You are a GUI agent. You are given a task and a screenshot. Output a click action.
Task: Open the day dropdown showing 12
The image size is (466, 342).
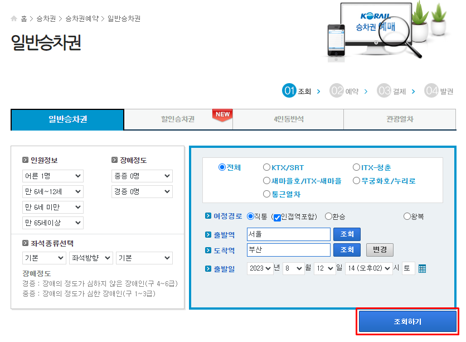(x=325, y=268)
